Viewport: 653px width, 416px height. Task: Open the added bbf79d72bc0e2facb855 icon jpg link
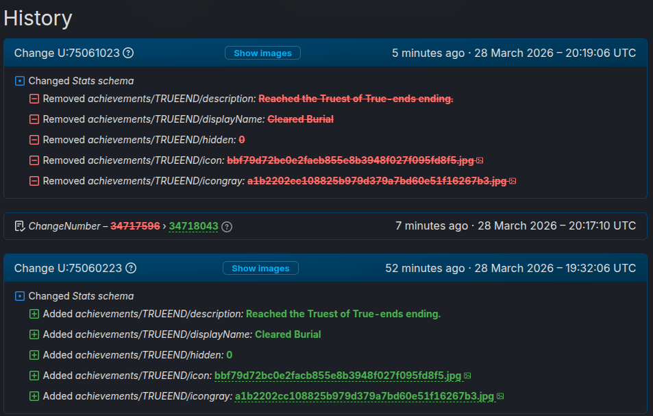[x=338, y=376]
